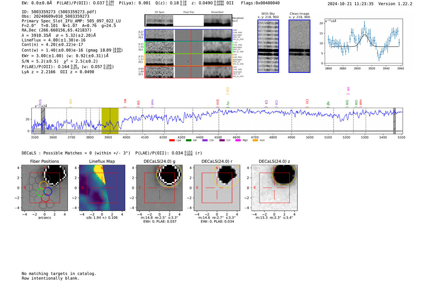Click the 2D Spec column header
The width and height of the screenshot is (434, 295).
tap(160, 12)
